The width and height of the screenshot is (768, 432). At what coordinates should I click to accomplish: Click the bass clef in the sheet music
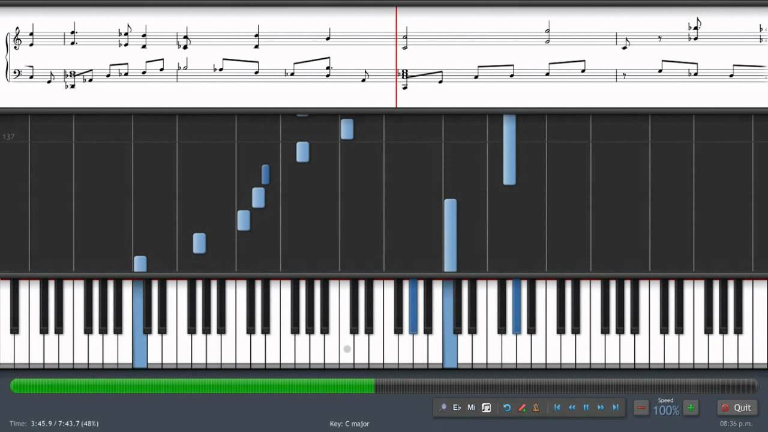tap(17, 74)
